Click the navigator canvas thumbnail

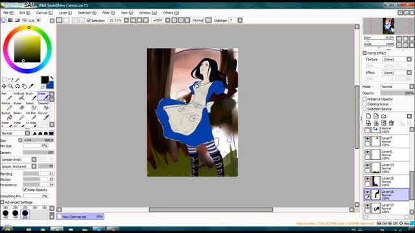[x=388, y=26]
